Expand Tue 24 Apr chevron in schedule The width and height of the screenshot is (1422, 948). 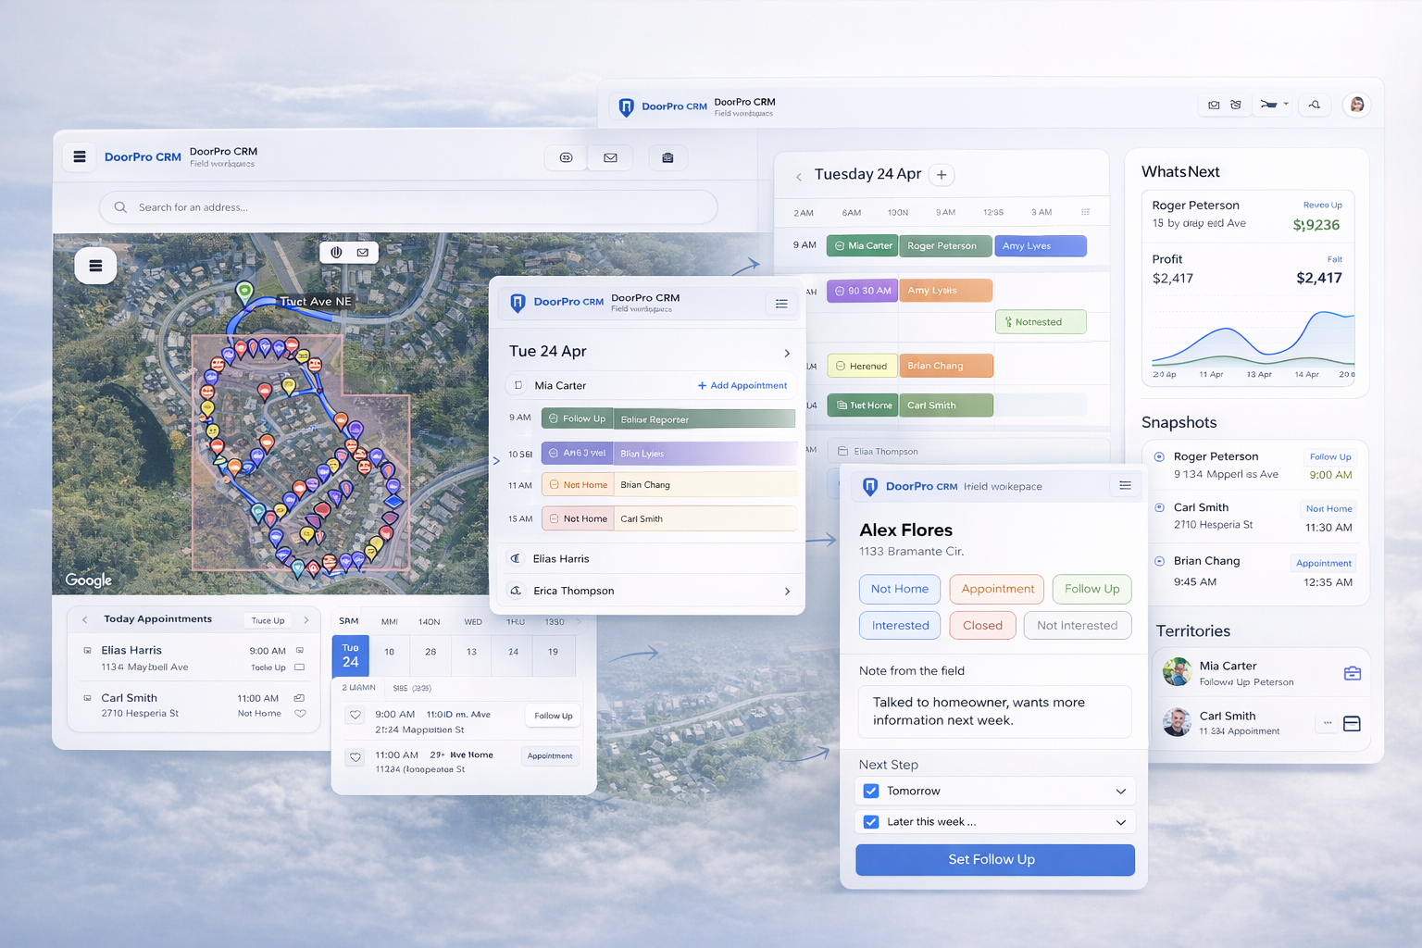787,353
